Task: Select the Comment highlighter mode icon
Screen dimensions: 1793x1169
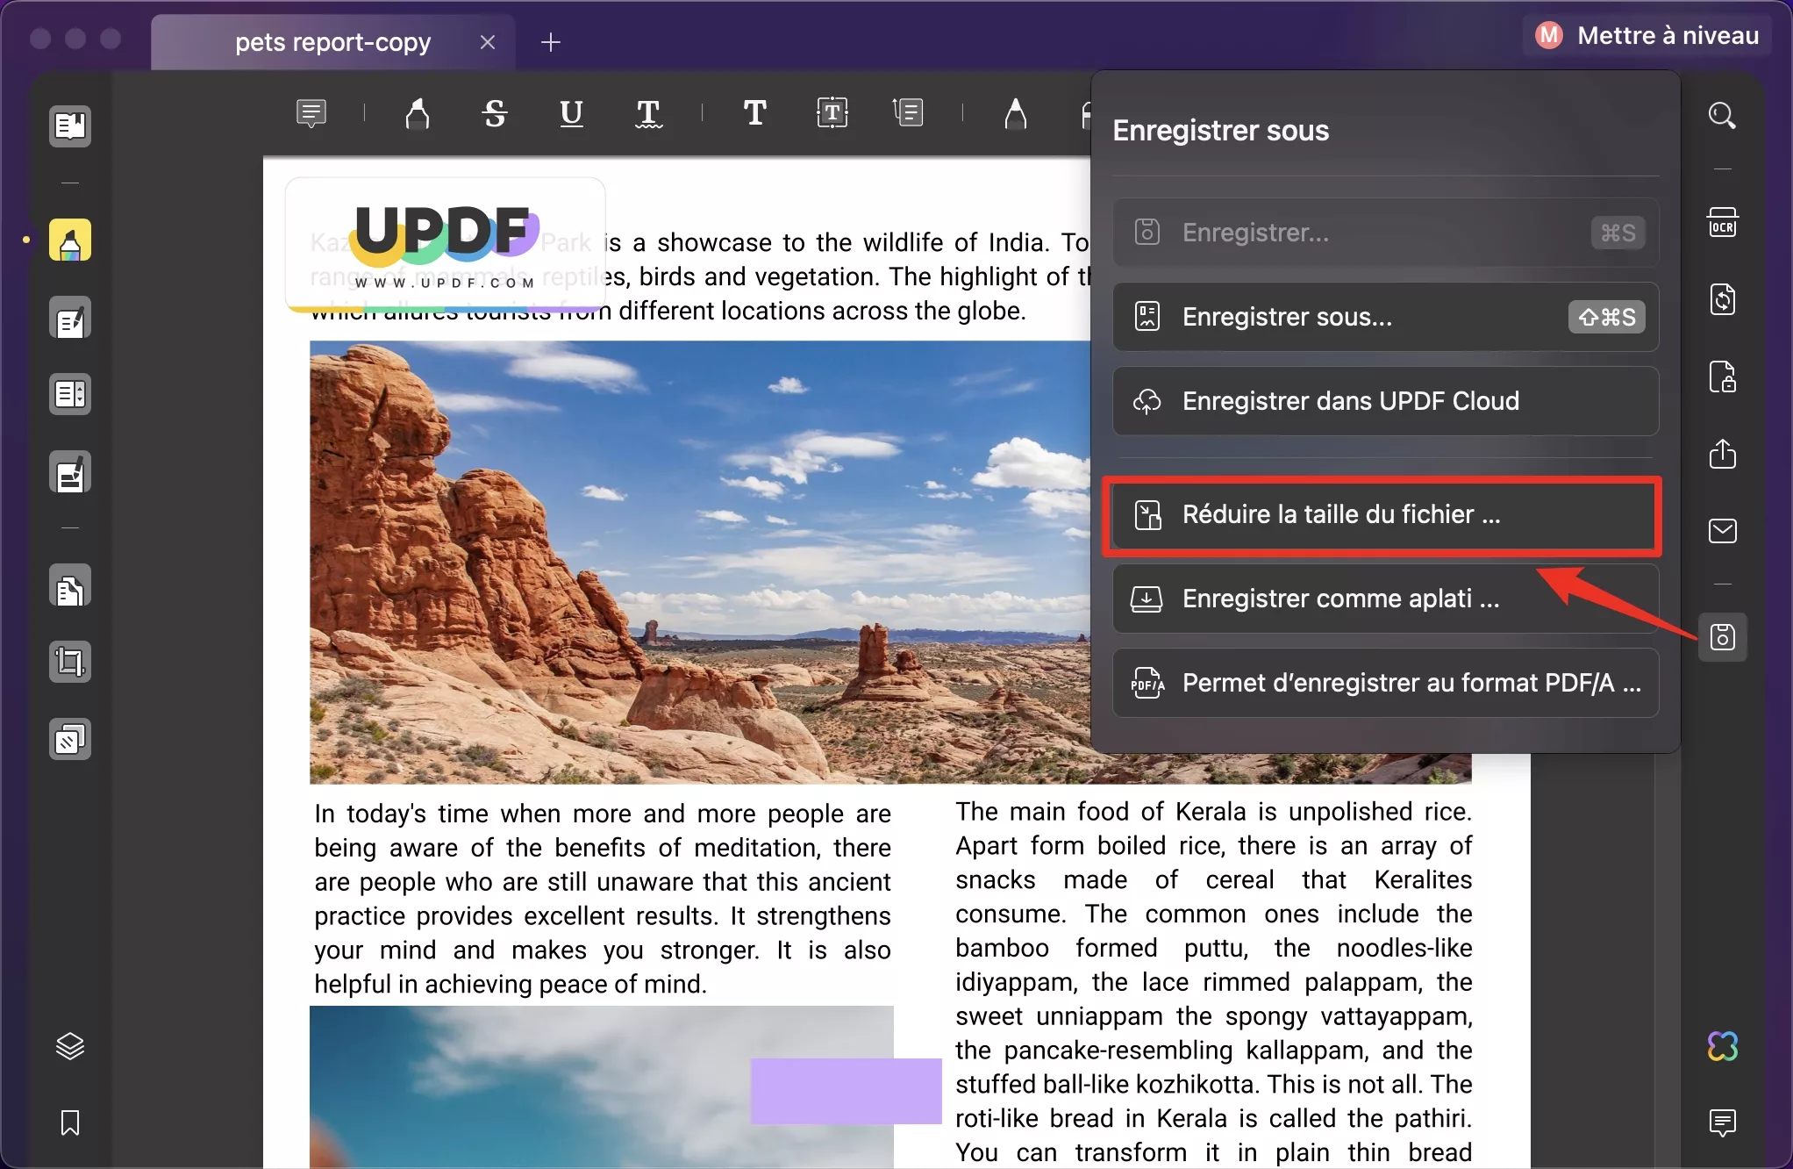Action: point(70,240)
